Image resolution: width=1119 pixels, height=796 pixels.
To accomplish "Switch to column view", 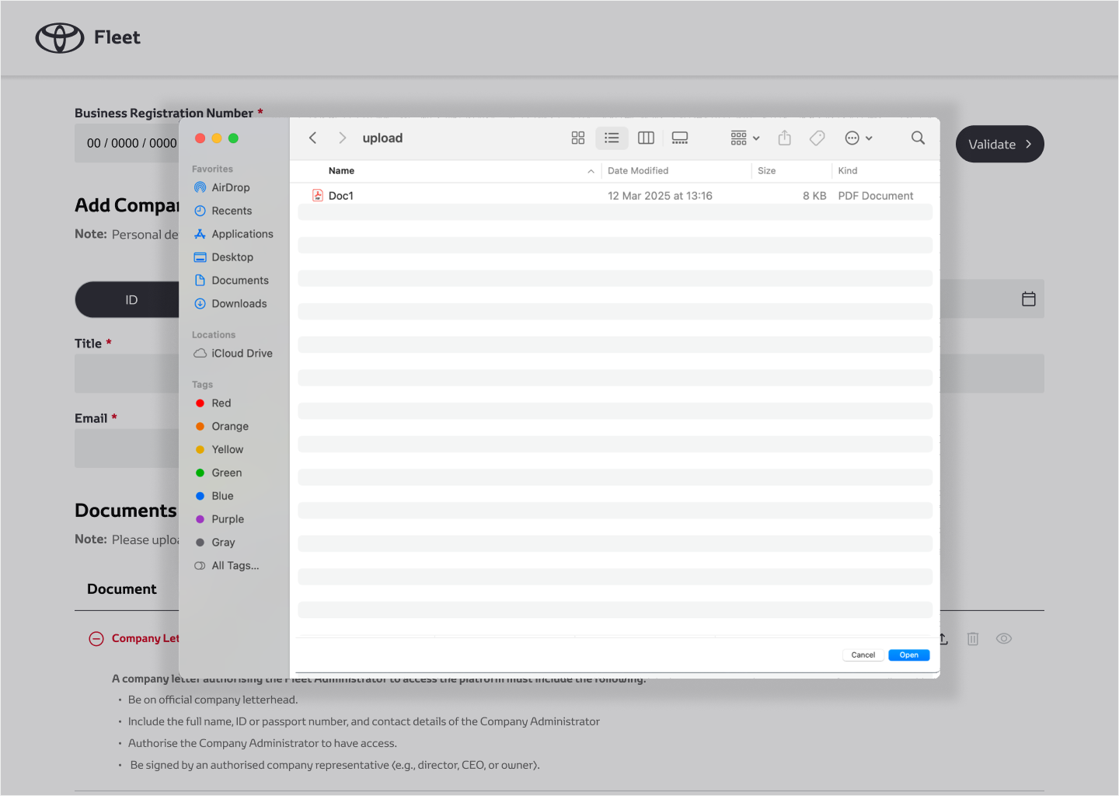I will coord(646,138).
